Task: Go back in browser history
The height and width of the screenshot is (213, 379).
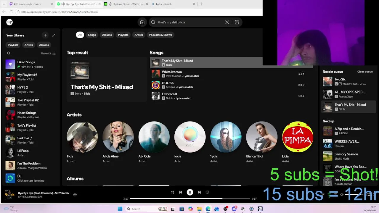Action: (4, 12)
